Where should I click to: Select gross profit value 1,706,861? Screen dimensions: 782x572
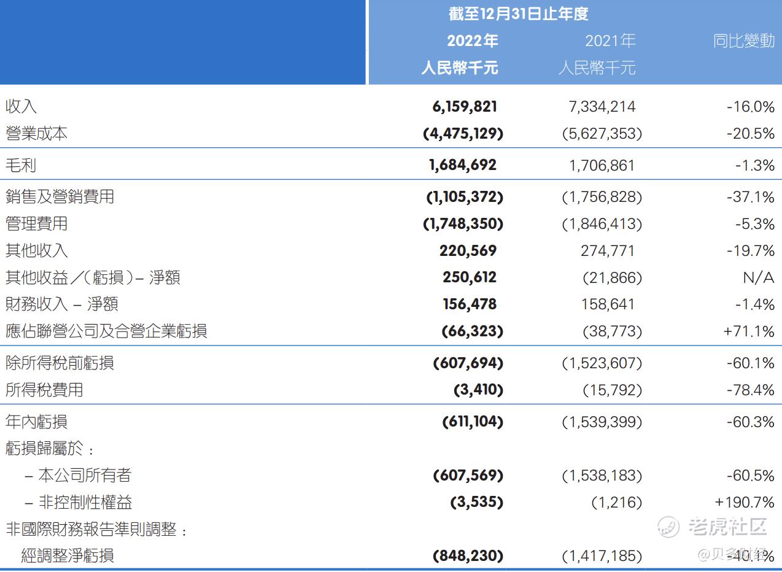click(x=603, y=165)
